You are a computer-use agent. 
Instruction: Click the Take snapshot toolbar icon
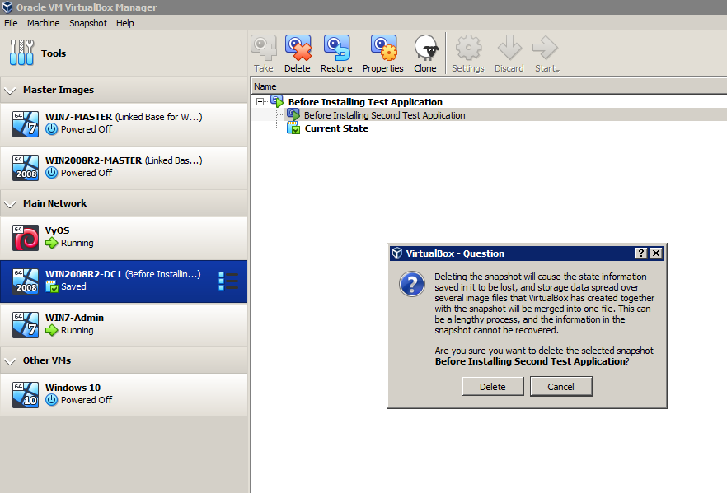coord(263,53)
